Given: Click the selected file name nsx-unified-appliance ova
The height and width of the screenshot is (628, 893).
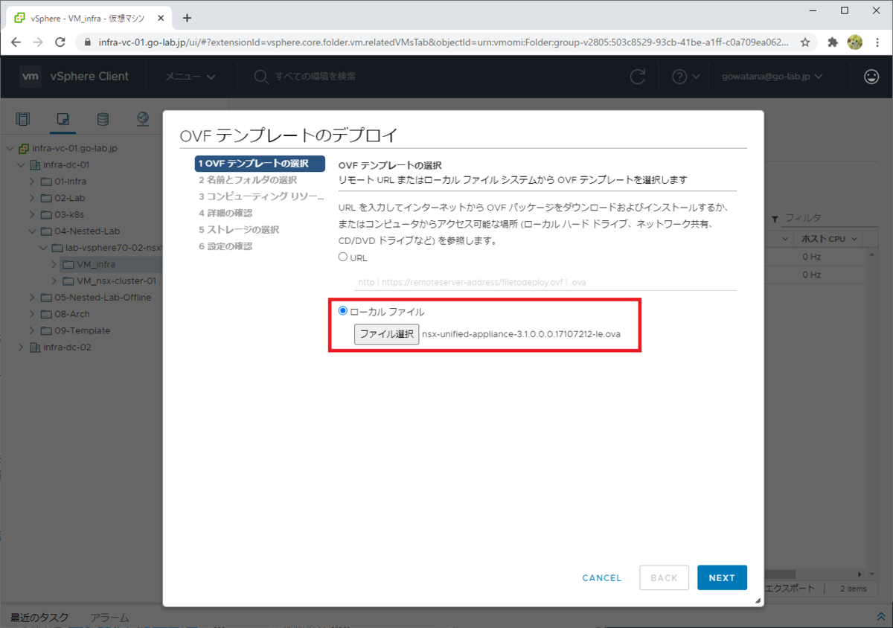Looking at the screenshot, I should (521, 334).
